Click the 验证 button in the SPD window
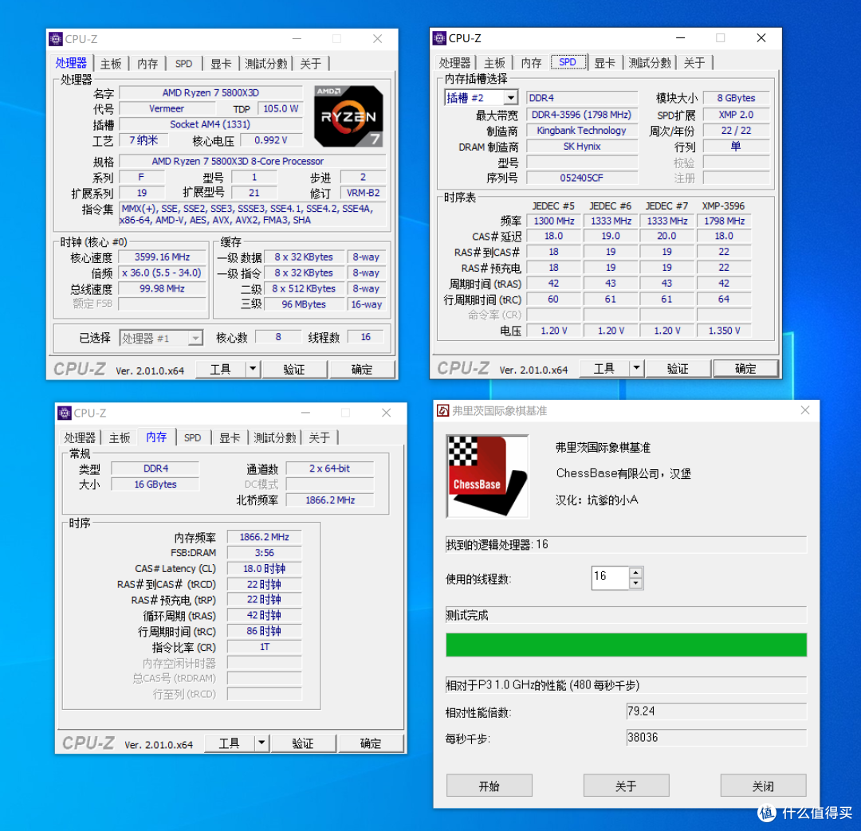 coord(678,368)
